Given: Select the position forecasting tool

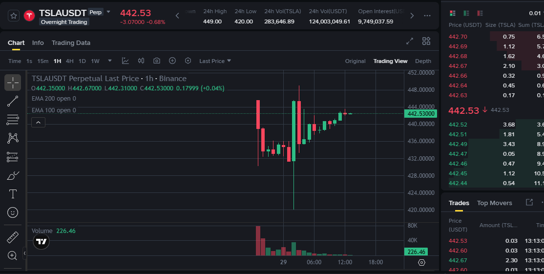Looking at the screenshot, I should [13, 157].
